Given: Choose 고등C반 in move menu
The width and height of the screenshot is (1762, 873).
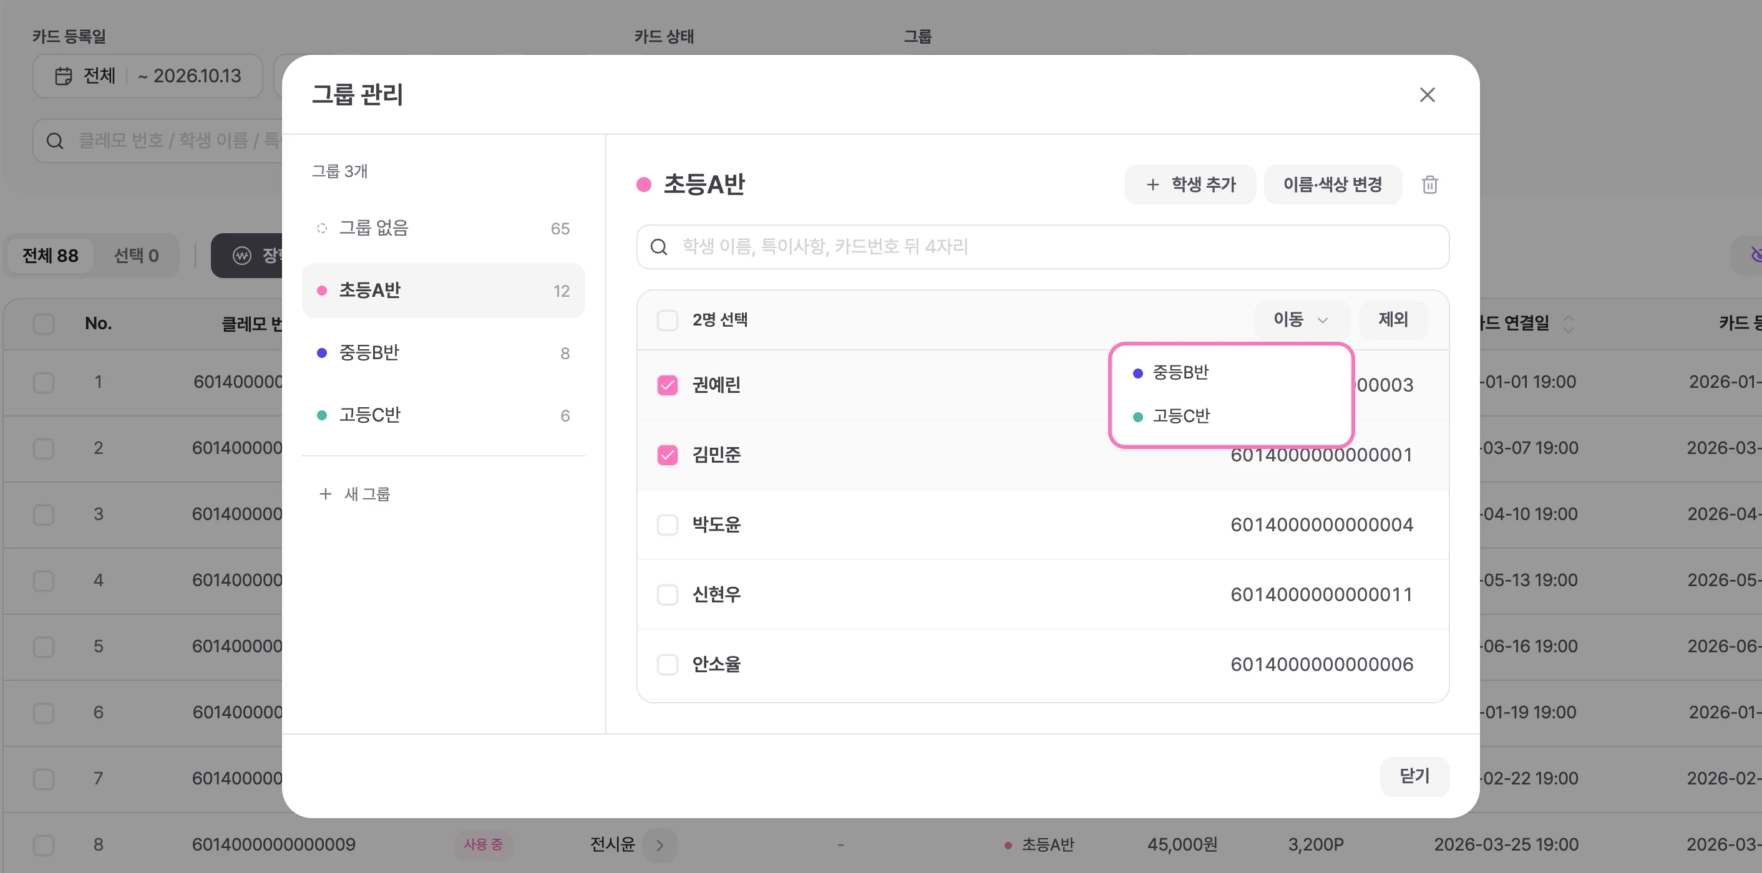Looking at the screenshot, I should [x=1231, y=416].
